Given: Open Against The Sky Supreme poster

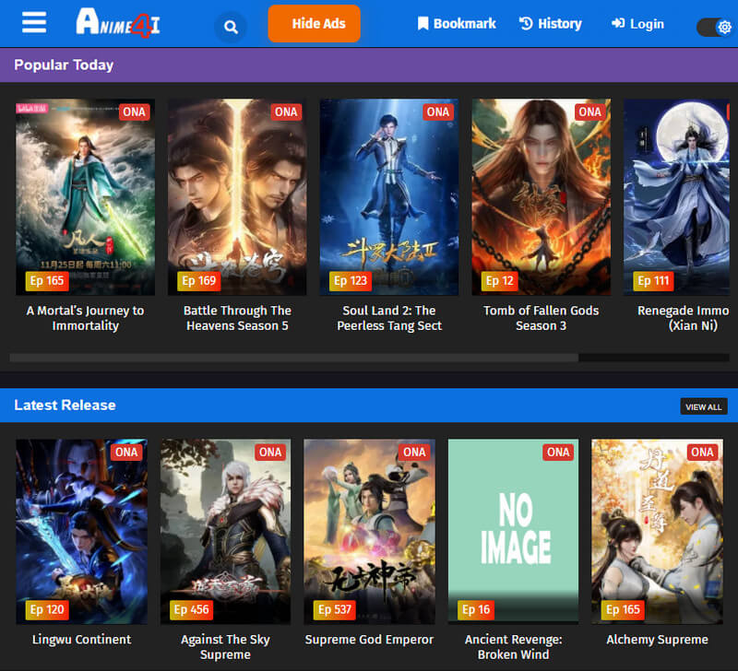Looking at the screenshot, I should pos(225,531).
